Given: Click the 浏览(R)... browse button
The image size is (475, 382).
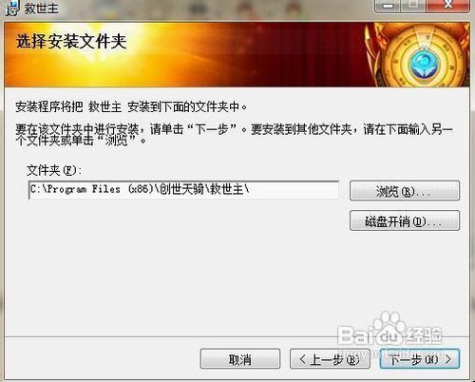Looking at the screenshot, I should tap(405, 191).
